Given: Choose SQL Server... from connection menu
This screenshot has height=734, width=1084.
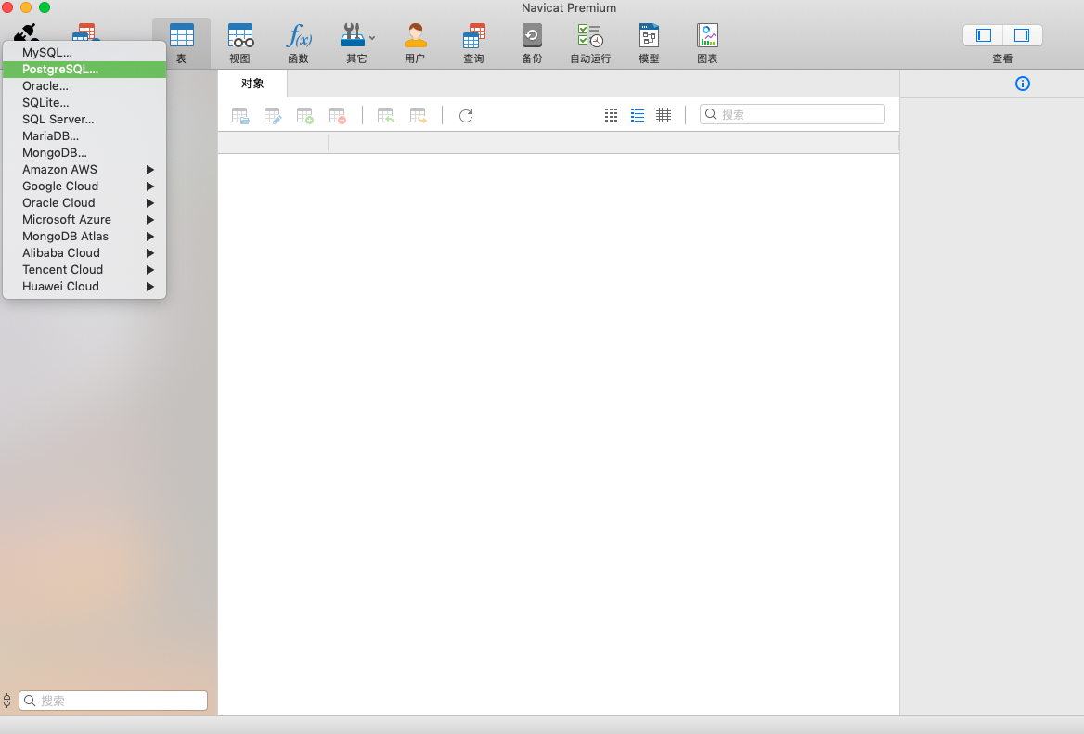Looking at the screenshot, I should 84,119.
